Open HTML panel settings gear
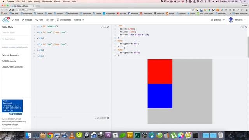This screenshot has height=140, width=249. point(108,27)
